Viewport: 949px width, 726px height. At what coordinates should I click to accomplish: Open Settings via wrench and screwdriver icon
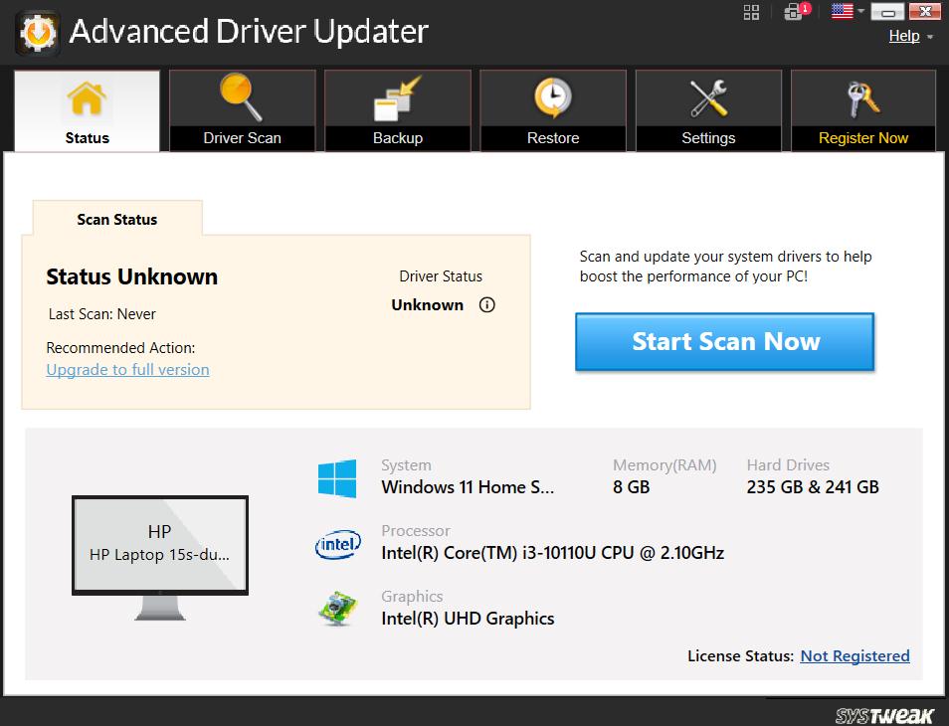tap(708, 99)
